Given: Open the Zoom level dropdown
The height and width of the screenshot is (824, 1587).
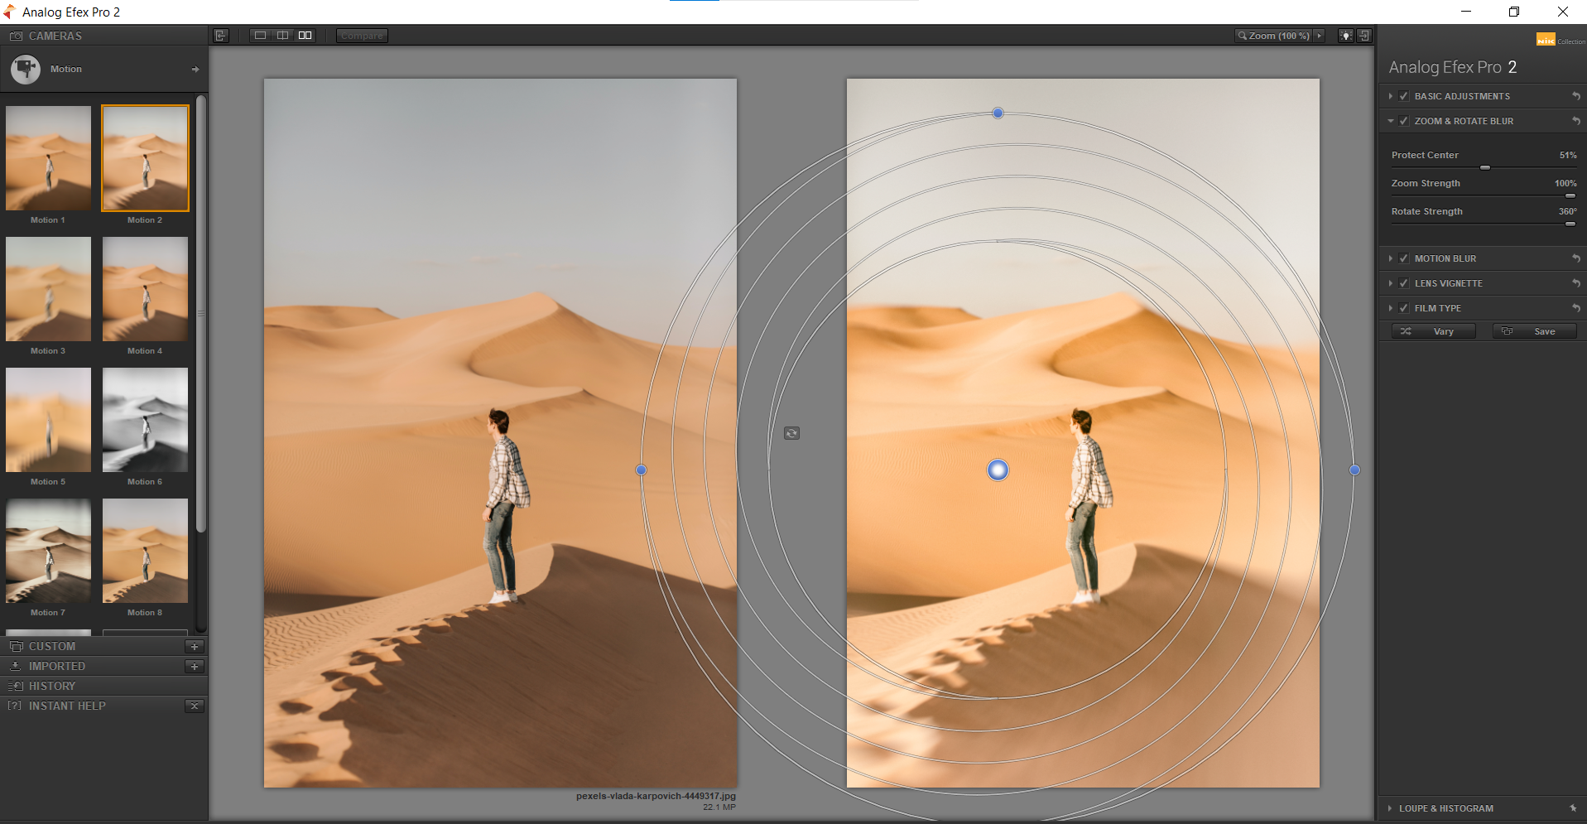Looking at the screenshot, I should 1320,35.
